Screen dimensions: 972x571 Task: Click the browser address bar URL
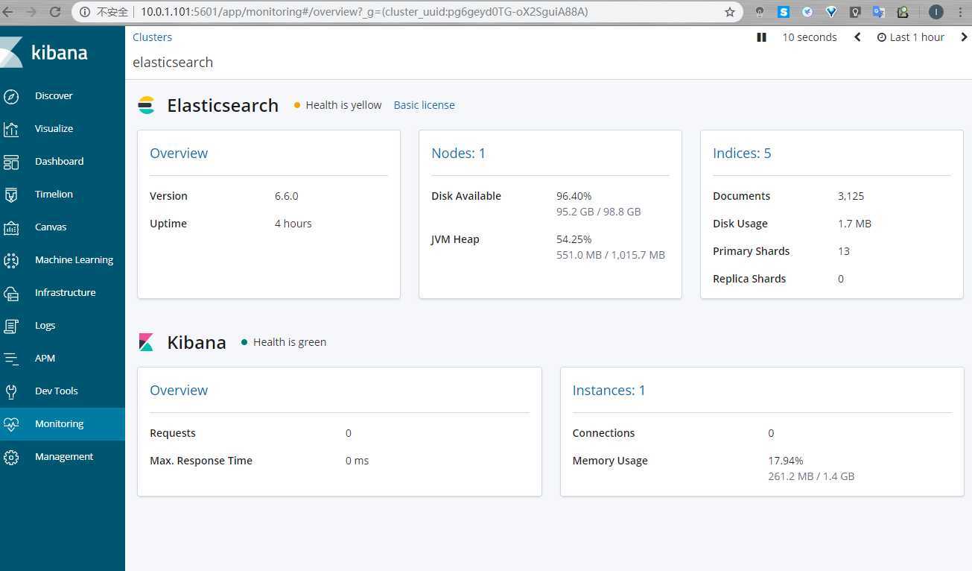(364, 12)
